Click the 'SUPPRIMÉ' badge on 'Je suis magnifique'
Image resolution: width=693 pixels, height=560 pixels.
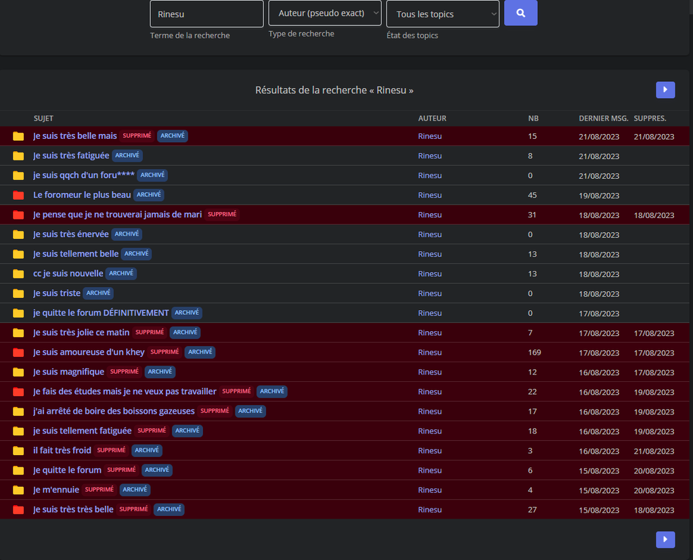click(x=125, y=372)
